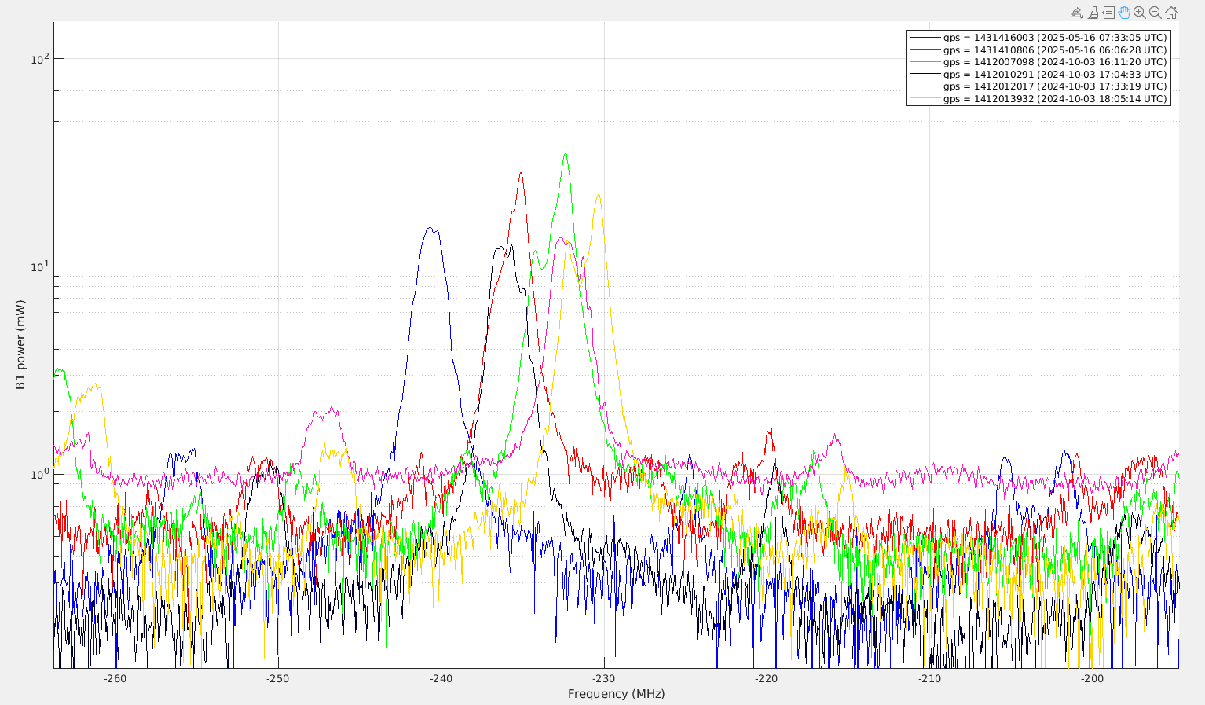
Task: Click the -220 x-axis tick label
Action: click(766, 679)
